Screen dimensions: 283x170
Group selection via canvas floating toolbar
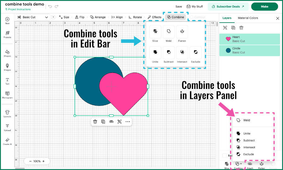click(x=119, y=122)
